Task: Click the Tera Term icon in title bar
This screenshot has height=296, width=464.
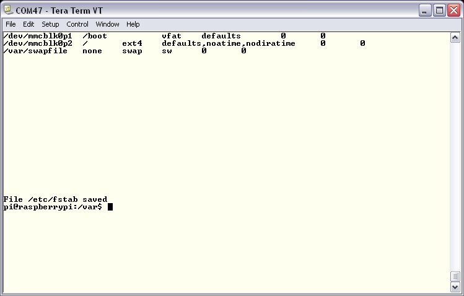Action: [8, 11]
